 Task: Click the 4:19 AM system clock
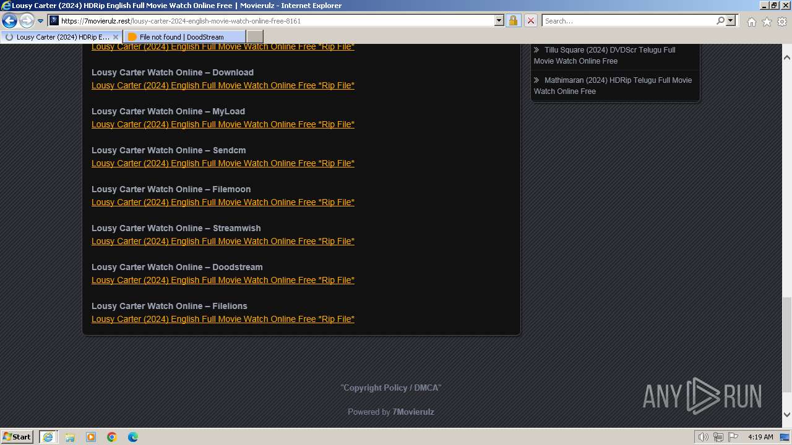760,437
